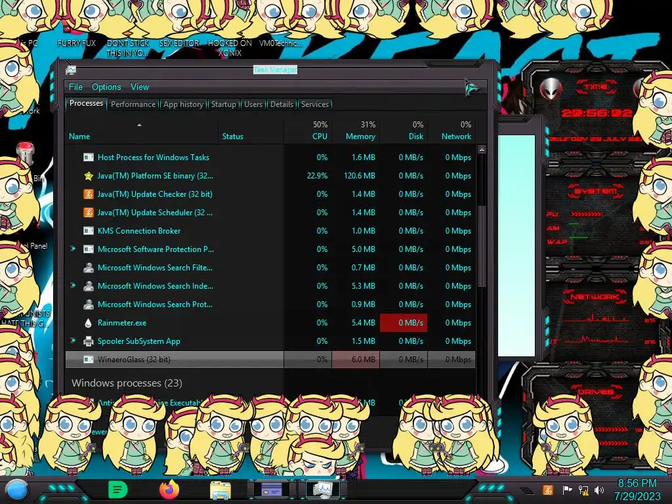The image size is (672, 504).
Task: Select the WinaeroGlass (32 bit) row
Action: click(x=270, y=360)
